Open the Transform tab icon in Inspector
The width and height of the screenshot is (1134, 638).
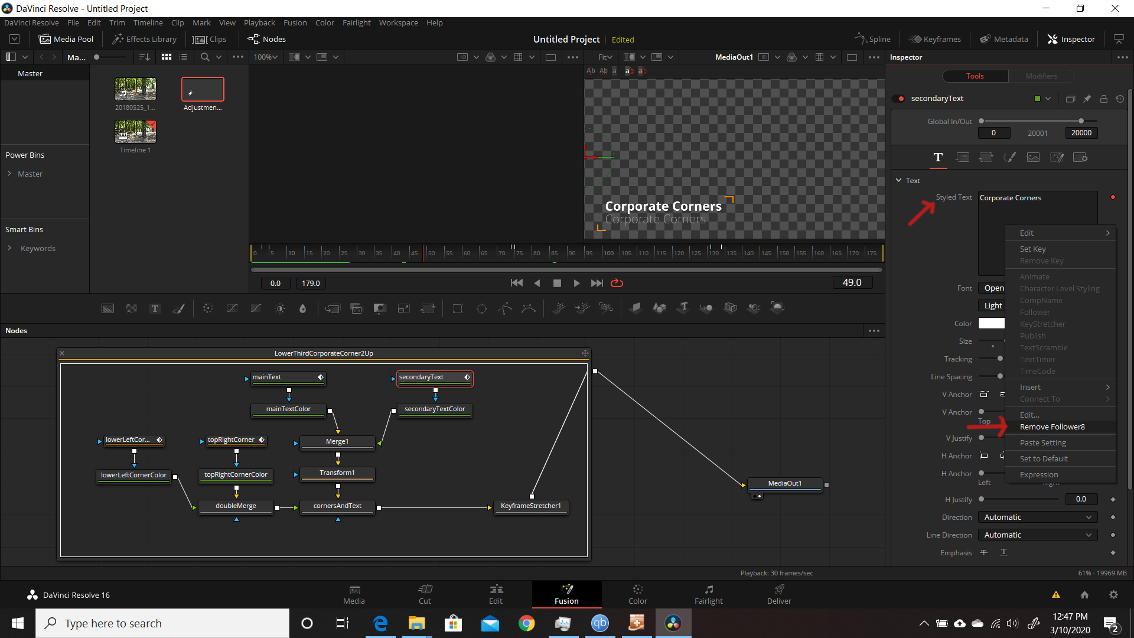tap(986, 157)
